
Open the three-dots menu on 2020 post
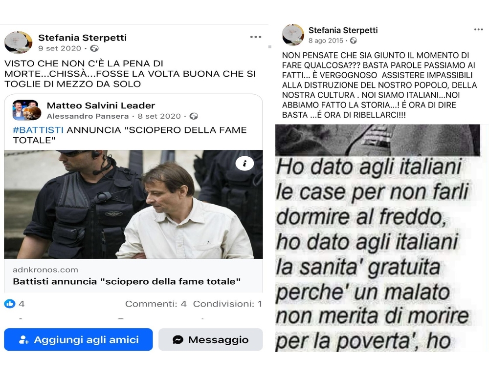tap(255, 37)
